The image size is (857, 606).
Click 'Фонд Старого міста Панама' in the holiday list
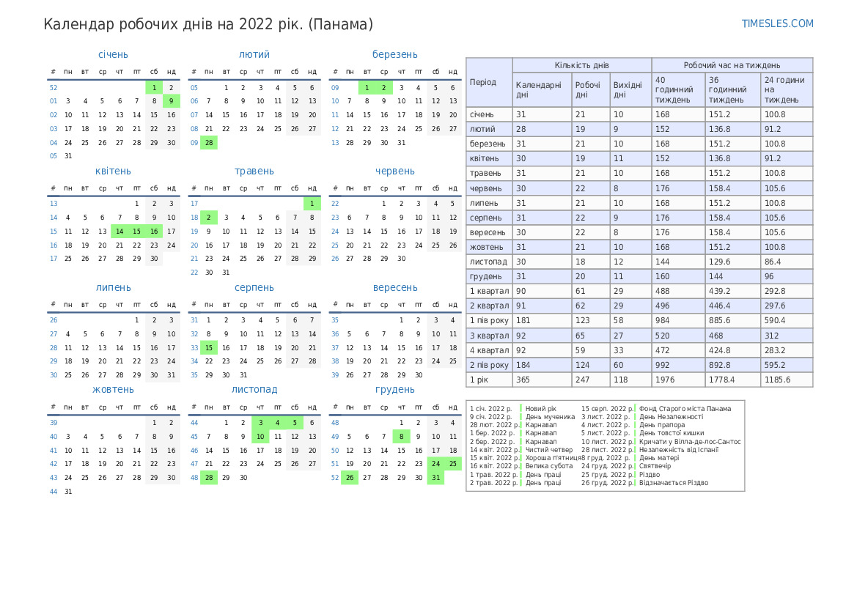(685, 409)
